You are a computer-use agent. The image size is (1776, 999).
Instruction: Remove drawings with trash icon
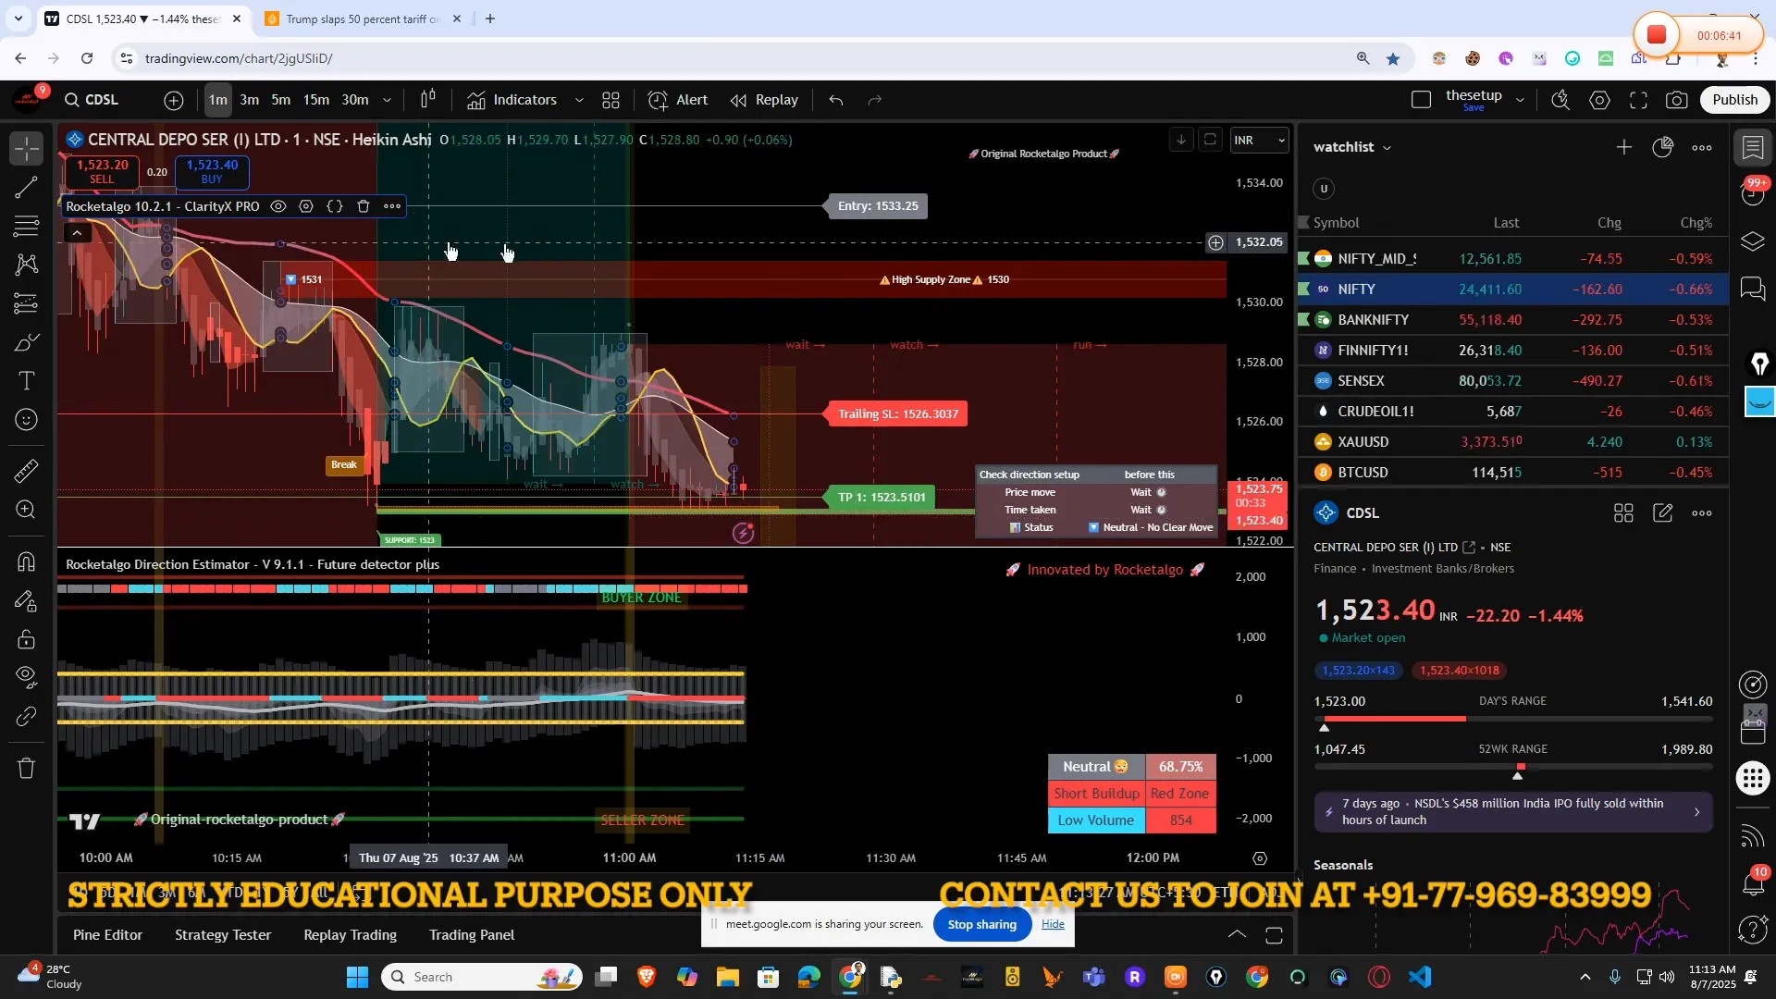(x=27, y=768)
